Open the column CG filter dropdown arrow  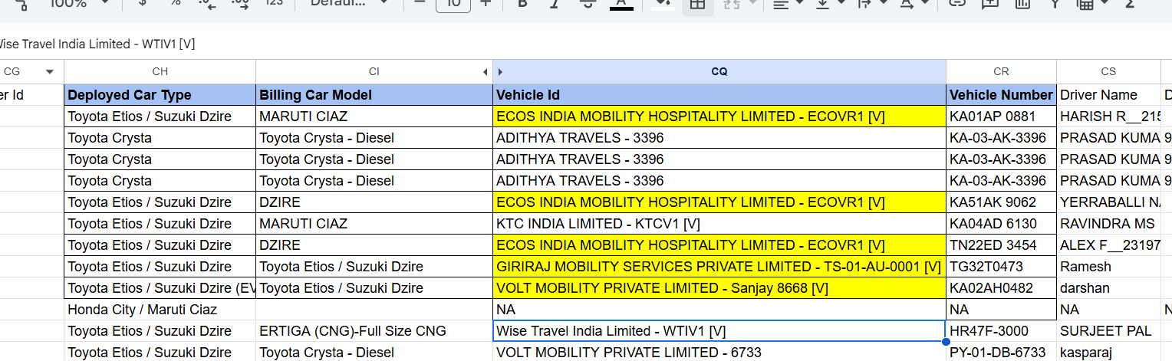51,72
